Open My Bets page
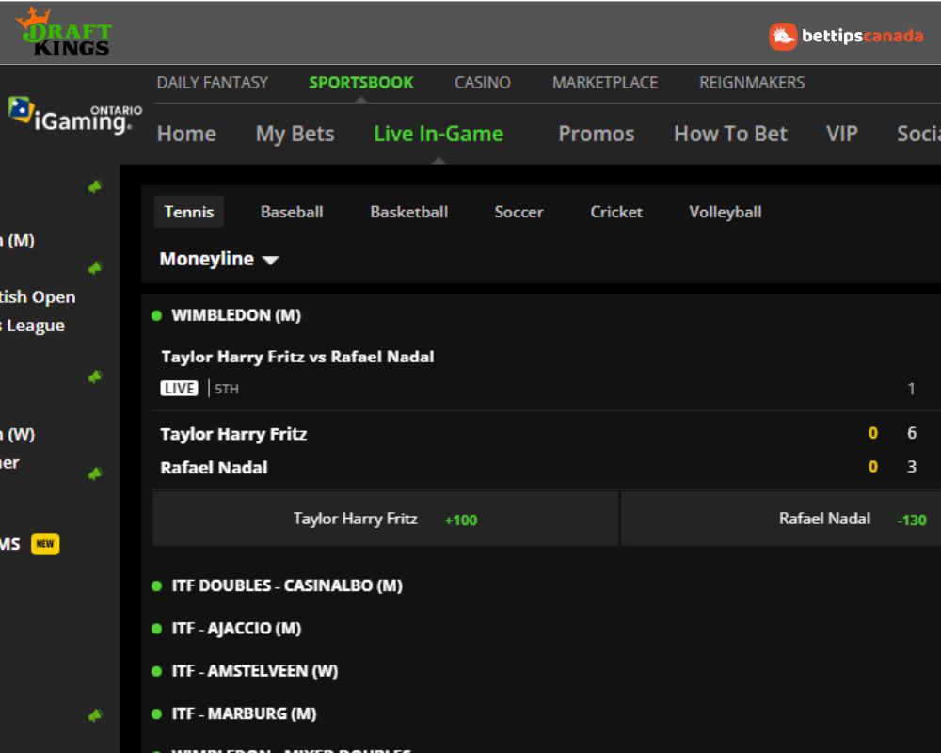Image resolution: width=941 pixels, height=753 pixels. click(295, 134)
